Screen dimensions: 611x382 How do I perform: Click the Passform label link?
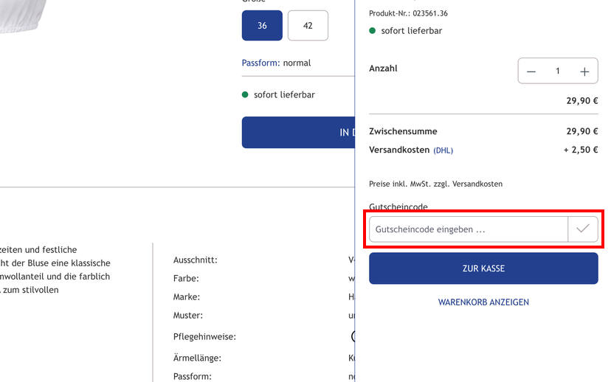(260, 63)
